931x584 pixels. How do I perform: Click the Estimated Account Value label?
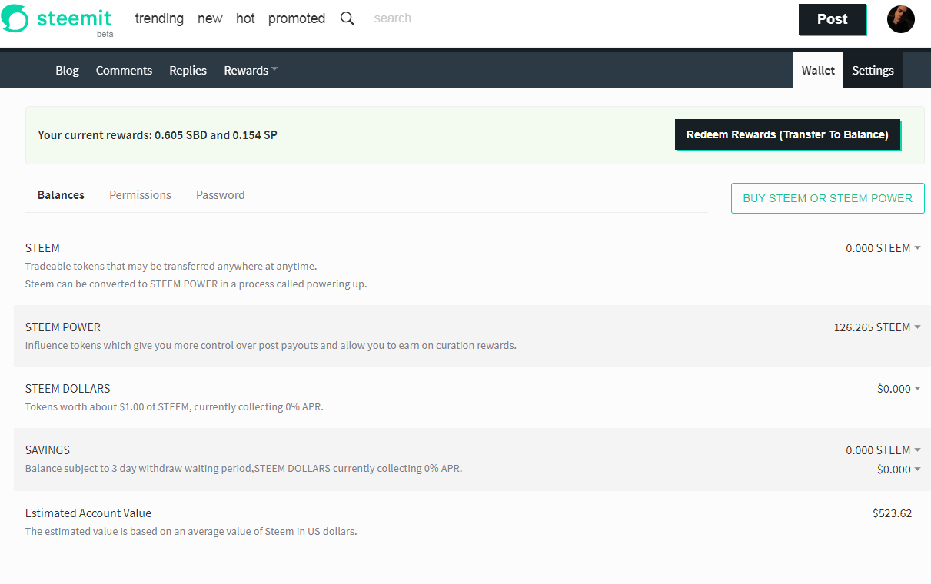[x=88, y=513]
